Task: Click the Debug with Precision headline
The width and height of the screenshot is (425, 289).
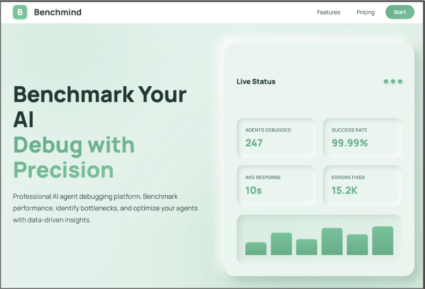Action: (x=74, y=157)
